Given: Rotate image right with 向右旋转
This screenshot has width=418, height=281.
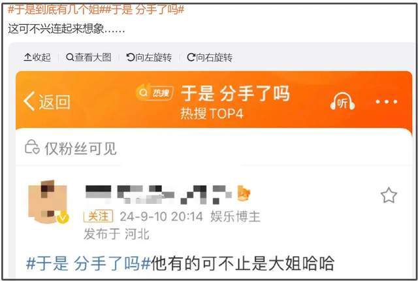Looking at the screenshot, I should coord(210,57).
